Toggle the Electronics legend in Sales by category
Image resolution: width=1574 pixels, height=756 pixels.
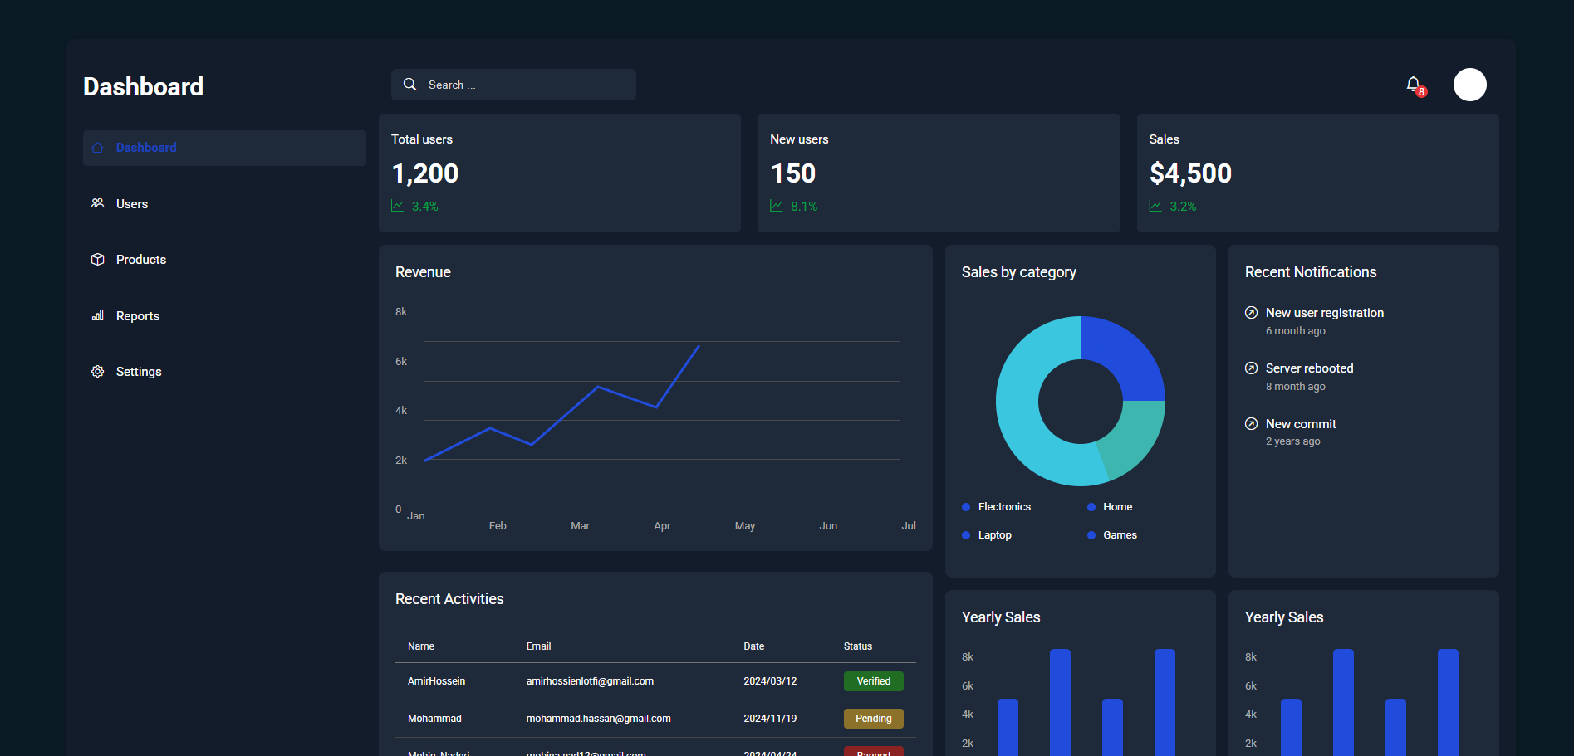tap(997, 506)
